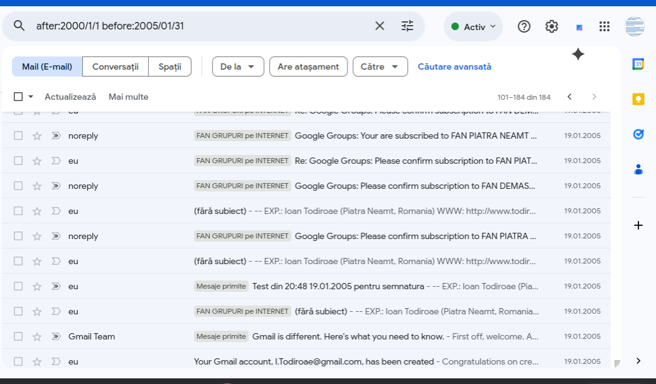Expand the 'Către' filter dropdown
The height and width of the screenshot is (384, 656).
(380, 67)
